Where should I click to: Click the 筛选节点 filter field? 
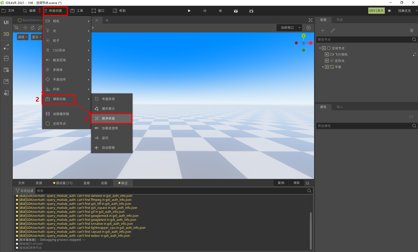(x=364, y=39)
